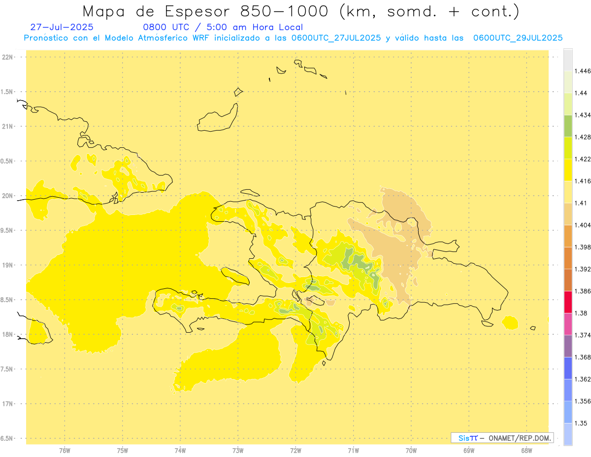This screenshot has width=591, height=457.
Task: Click the legend value '1.398'
Action: pos(582,247)
